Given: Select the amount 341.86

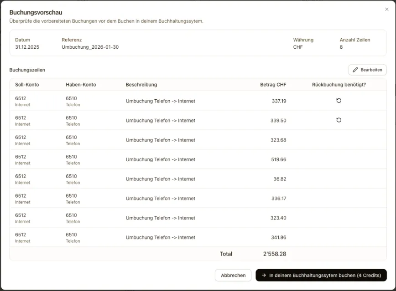Looking at the screenshot, I should point(279,237).
